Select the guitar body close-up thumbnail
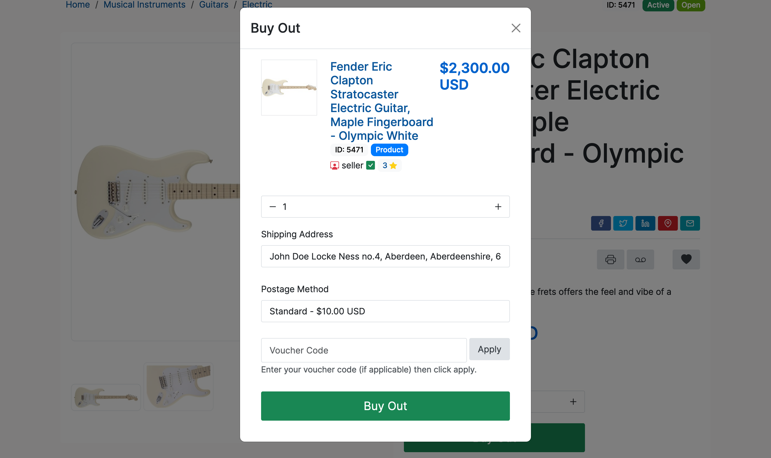Screen dimensions: 771x458 [178, 386]
